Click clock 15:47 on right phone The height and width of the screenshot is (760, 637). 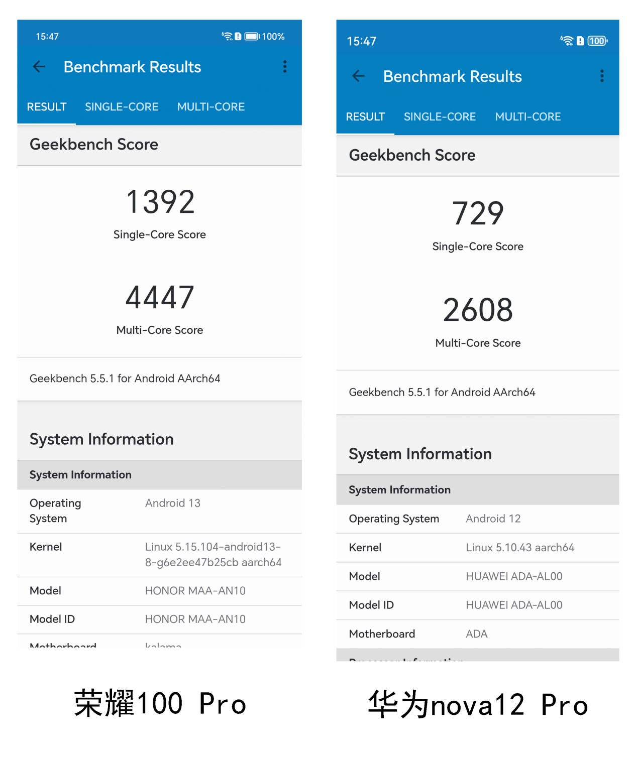tap(361, 41)
